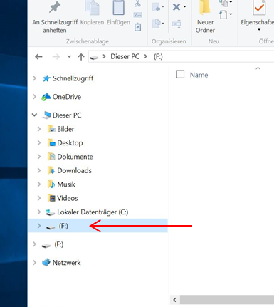The width and height of the screenshot is (274, 307).
Task: Collapse the Dieser PC tree node
Action: [x=35, y=115]
